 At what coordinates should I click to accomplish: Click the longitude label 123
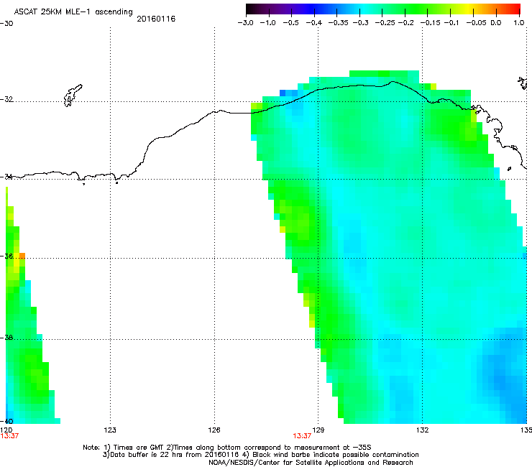tap(110, 430)
